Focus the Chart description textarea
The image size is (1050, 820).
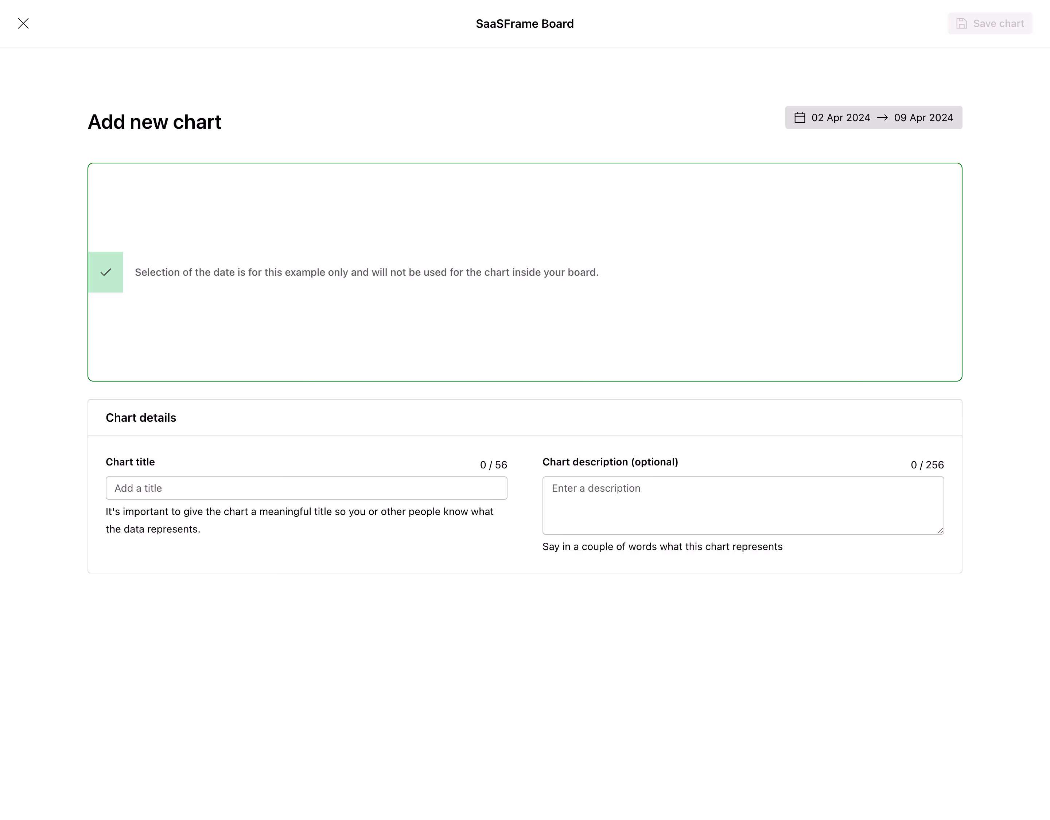tap(743, 506)
